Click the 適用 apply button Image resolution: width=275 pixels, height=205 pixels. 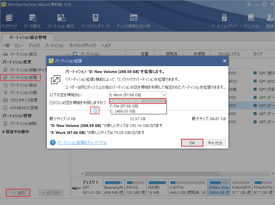click(18, 193)
